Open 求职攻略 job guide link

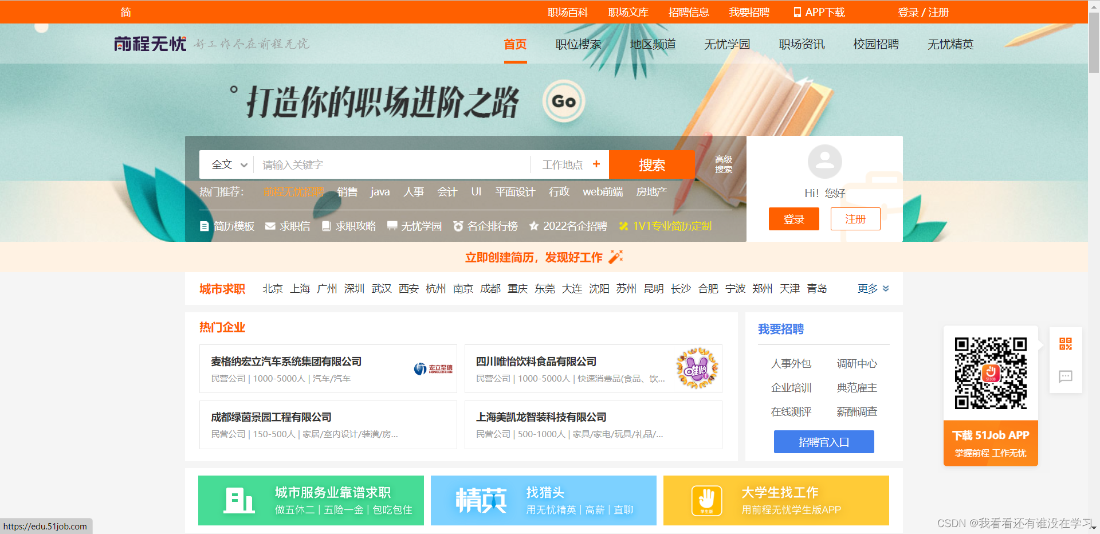(348, 226)
